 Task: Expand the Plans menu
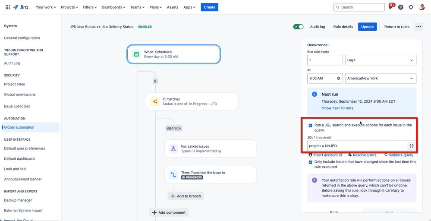click(x=156, y=7)
